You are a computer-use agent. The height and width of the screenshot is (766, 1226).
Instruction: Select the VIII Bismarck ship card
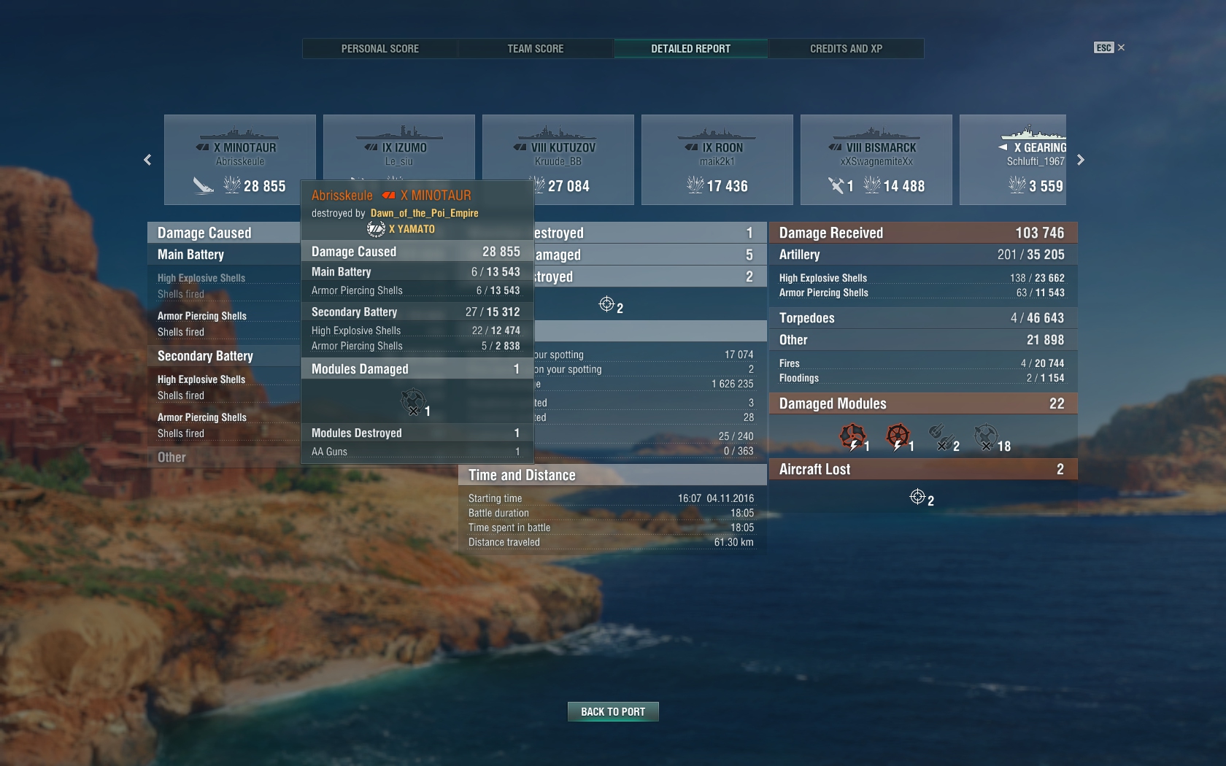[x=876, y=160]
